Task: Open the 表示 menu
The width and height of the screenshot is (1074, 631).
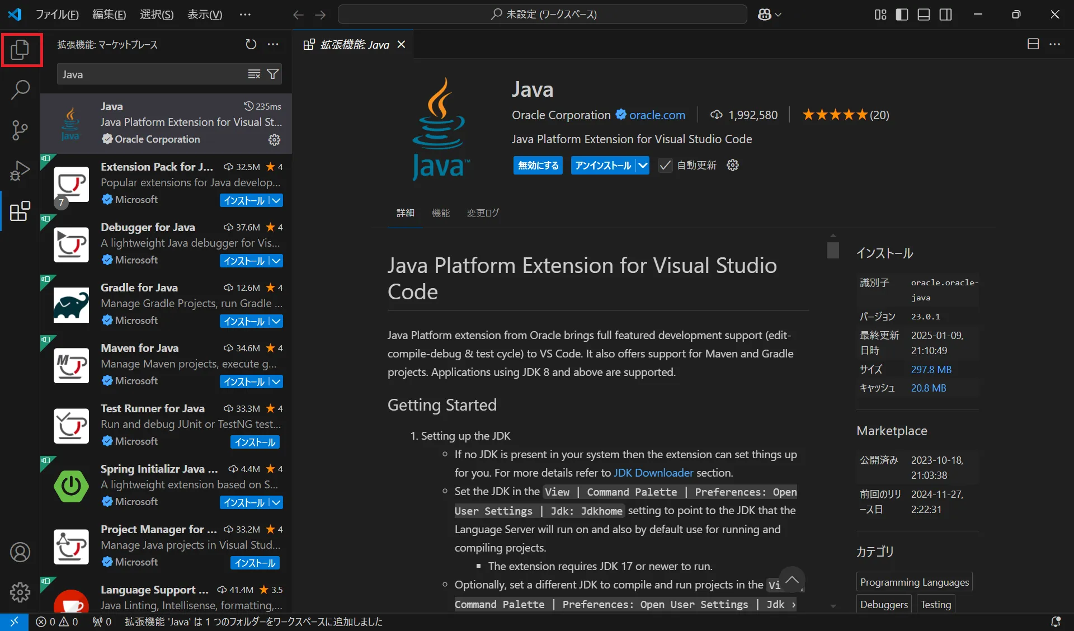Action: (205, 15)
